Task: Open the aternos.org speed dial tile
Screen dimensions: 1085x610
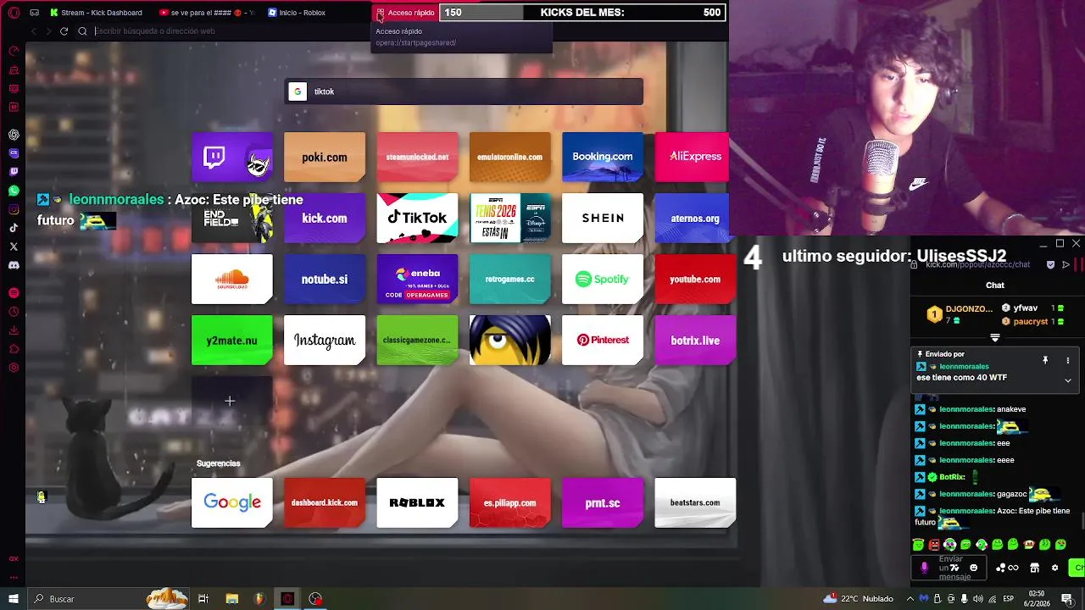Action: (692, 218)
